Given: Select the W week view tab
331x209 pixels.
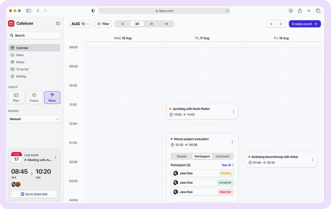Looking at the screenshot, I should (151, 24).
